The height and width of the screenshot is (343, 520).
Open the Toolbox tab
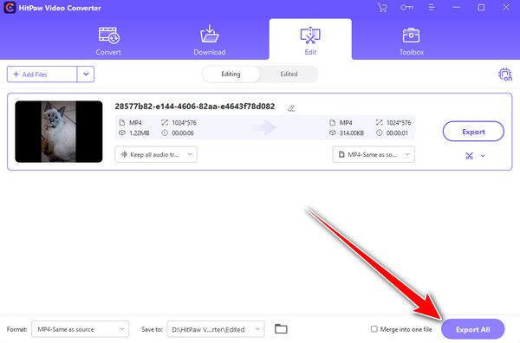411,41
